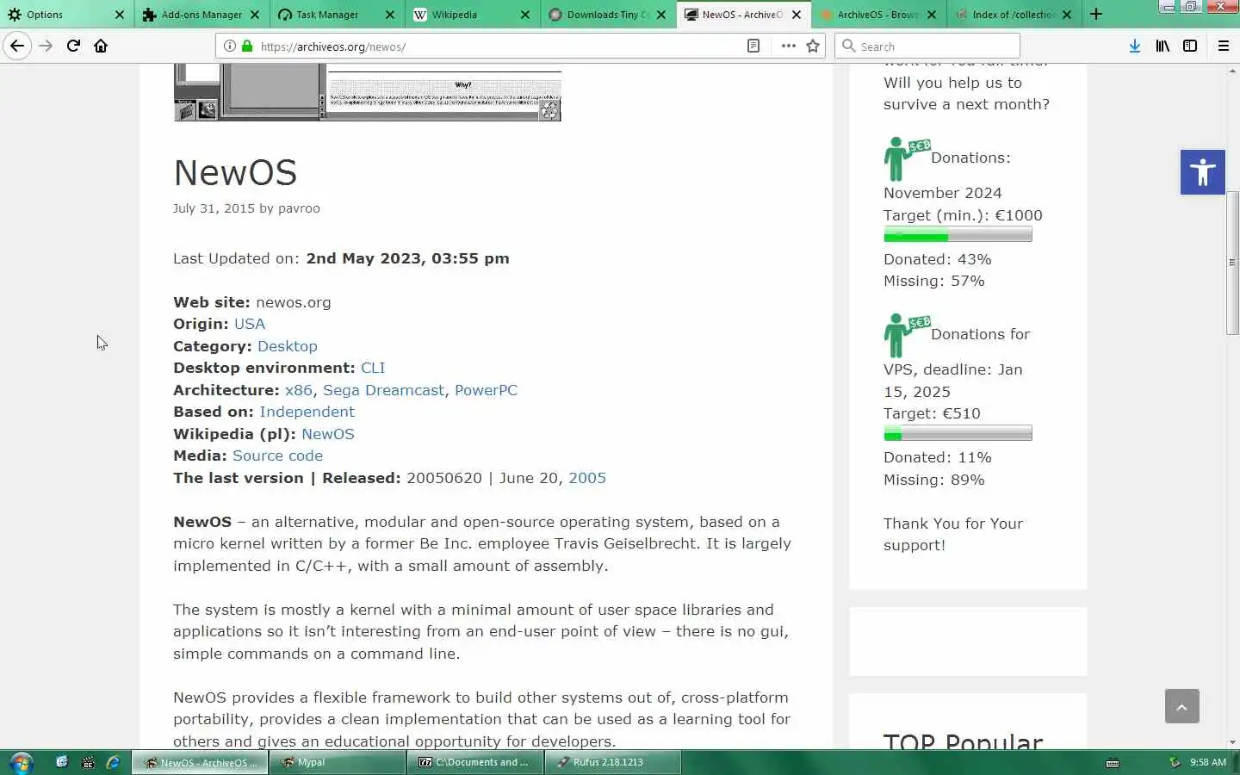Launch Internet Explorer from quick launch
The width and height of the screenshot is (1240, 775).
(x=113, y=762)
